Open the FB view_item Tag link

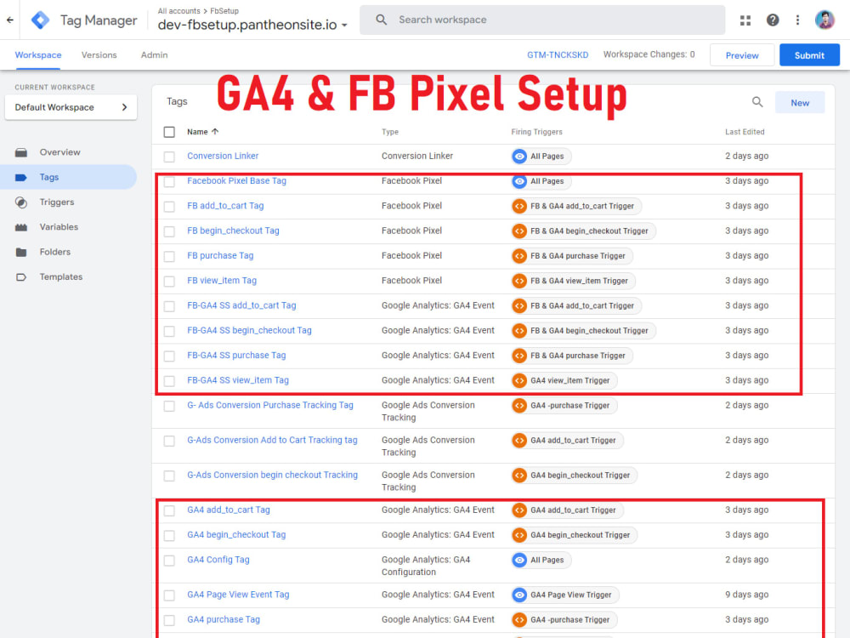pos(222,281)
